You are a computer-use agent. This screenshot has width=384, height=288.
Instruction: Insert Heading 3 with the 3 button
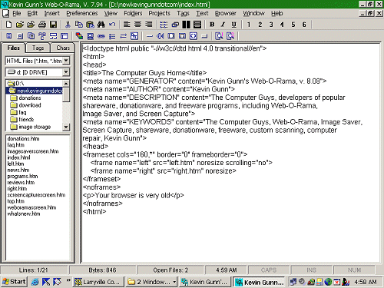(271, 25)
